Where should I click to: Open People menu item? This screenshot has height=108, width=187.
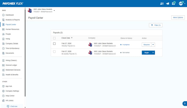(x=8, y=34)
